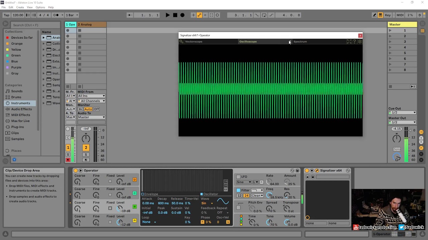The image size is (428, 240).
Task: Expand the Analog instrument folder
Action: click(x=43, y=38)
